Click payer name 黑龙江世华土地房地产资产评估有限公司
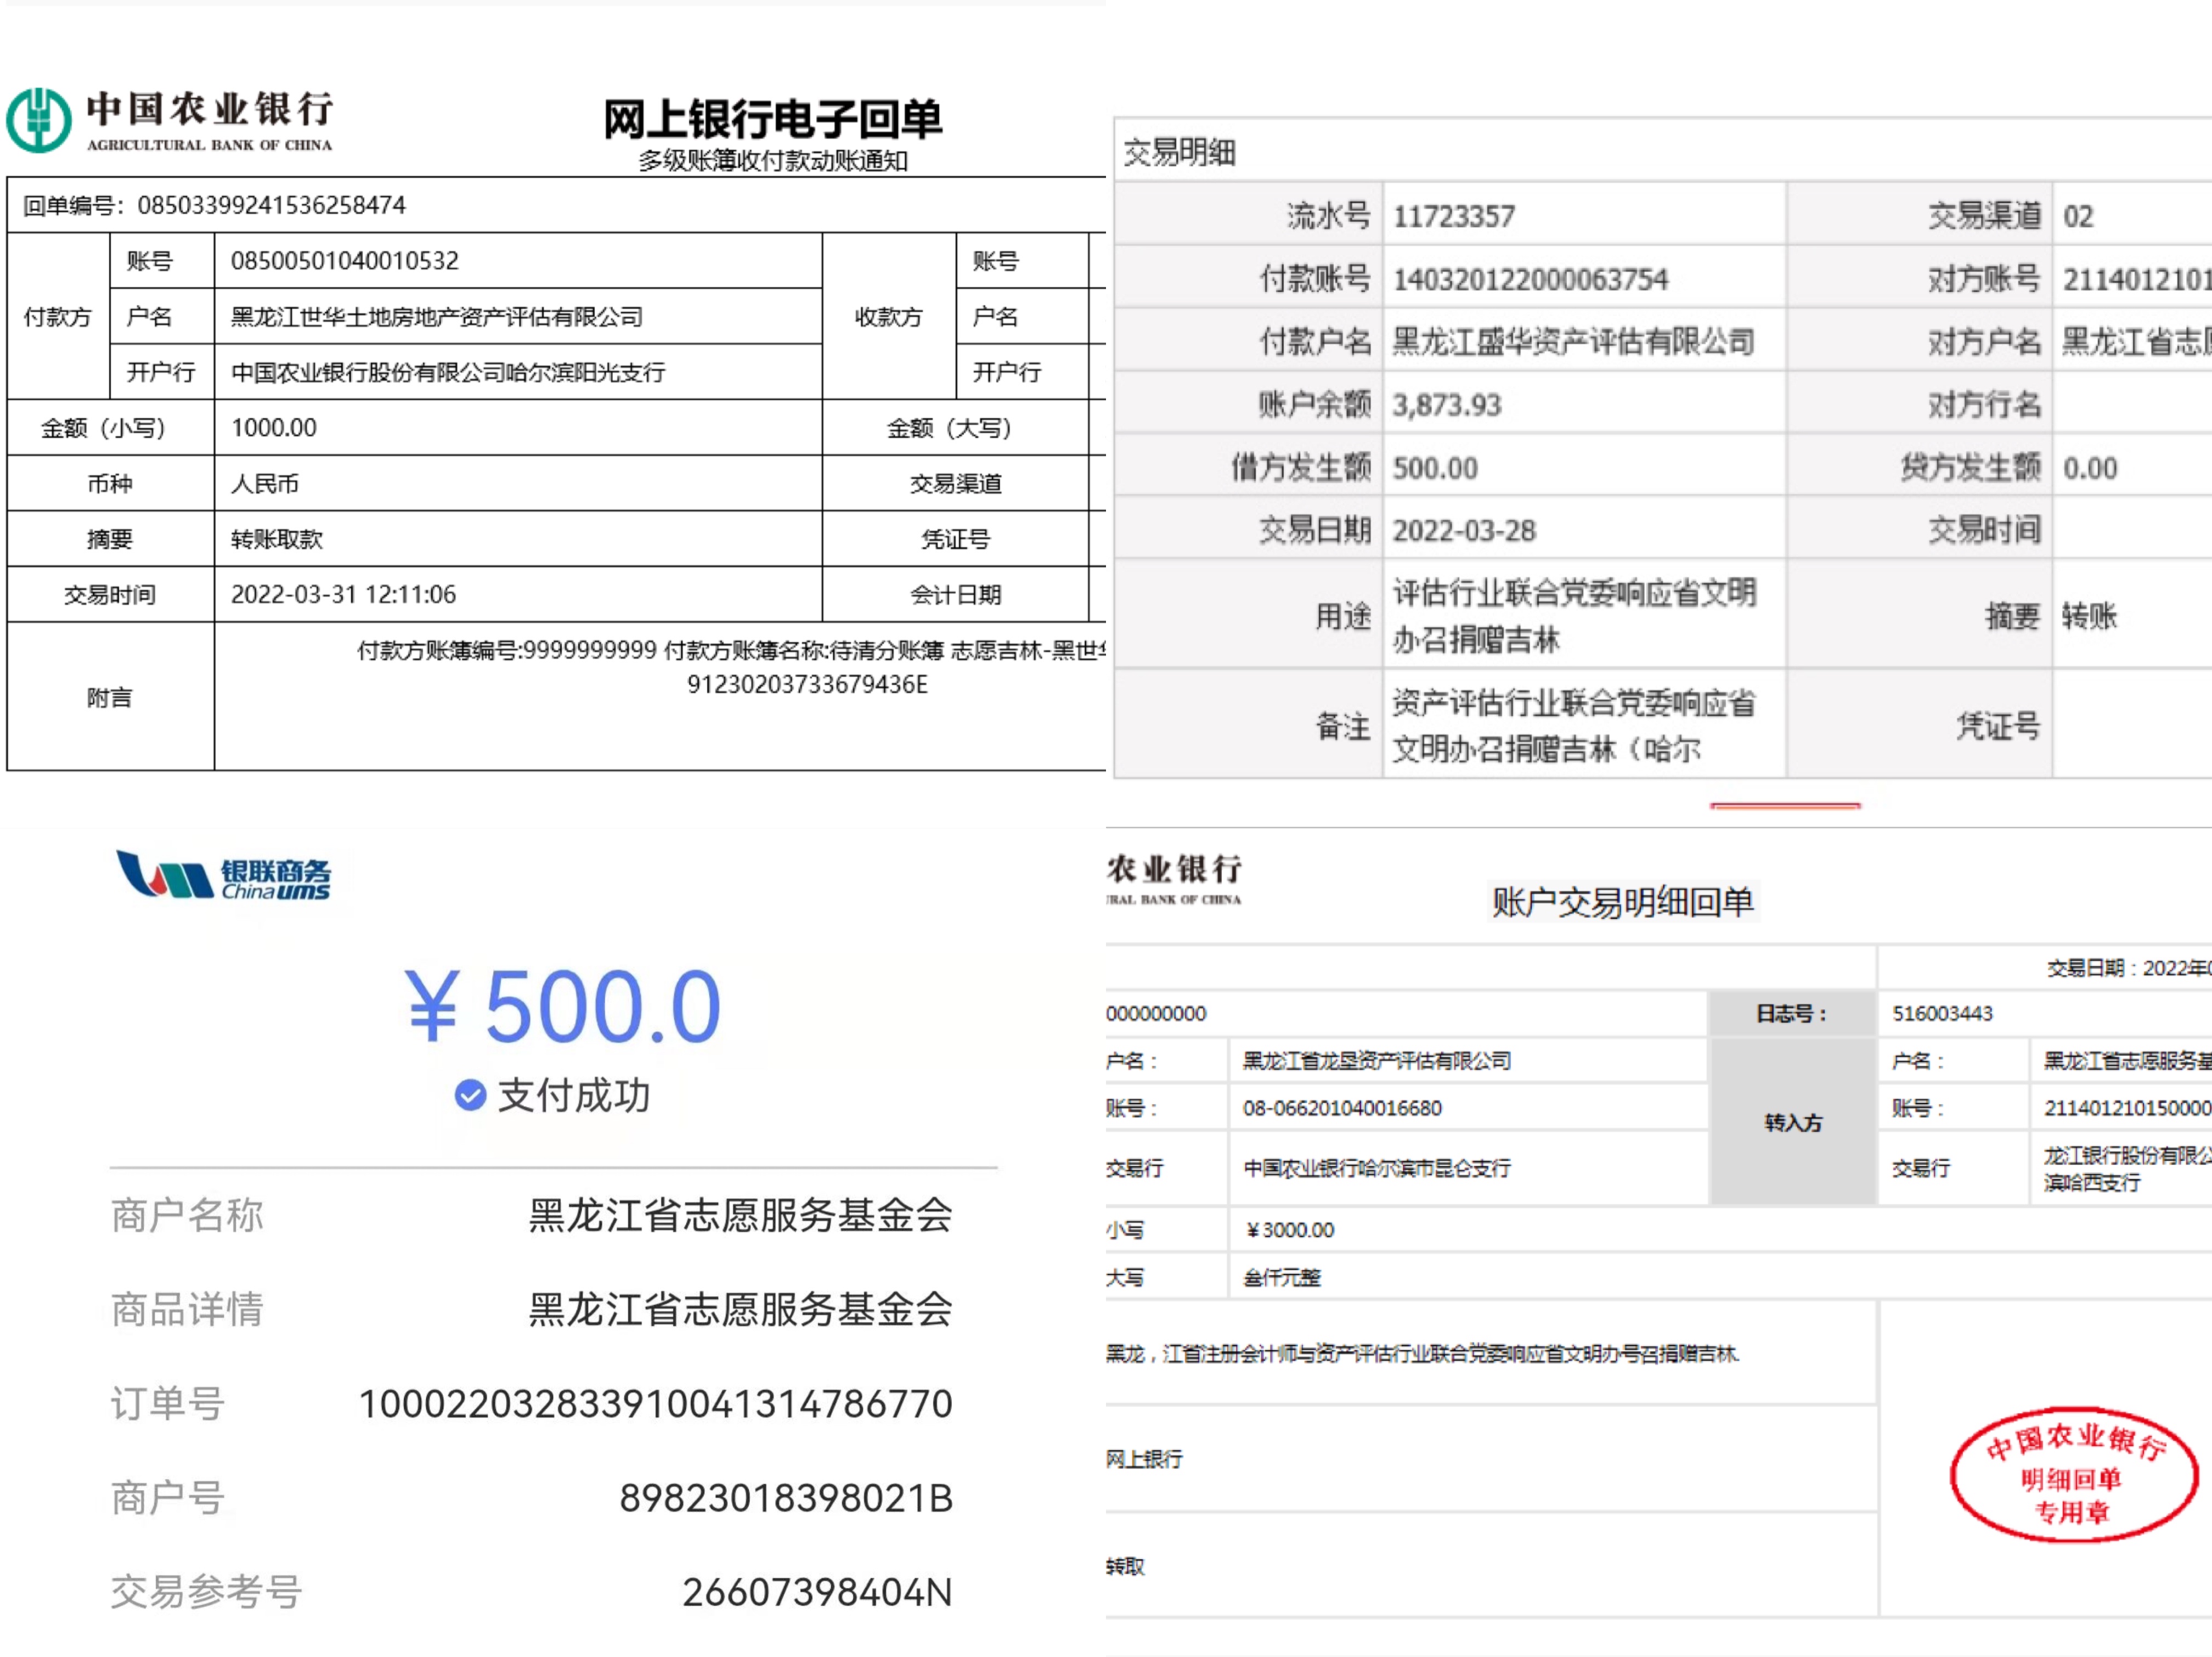This screenshot has height=1657, width=2212. coord(437,317)
